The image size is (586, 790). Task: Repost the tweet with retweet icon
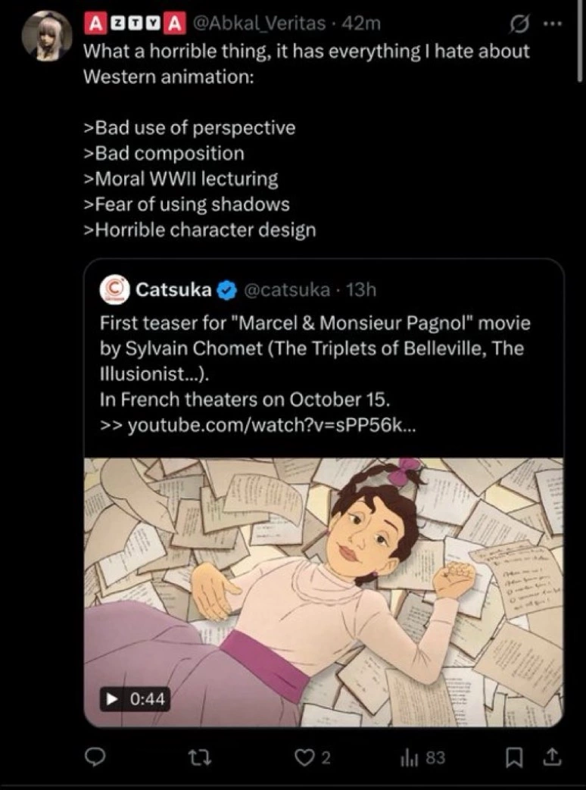pos(199,757)
